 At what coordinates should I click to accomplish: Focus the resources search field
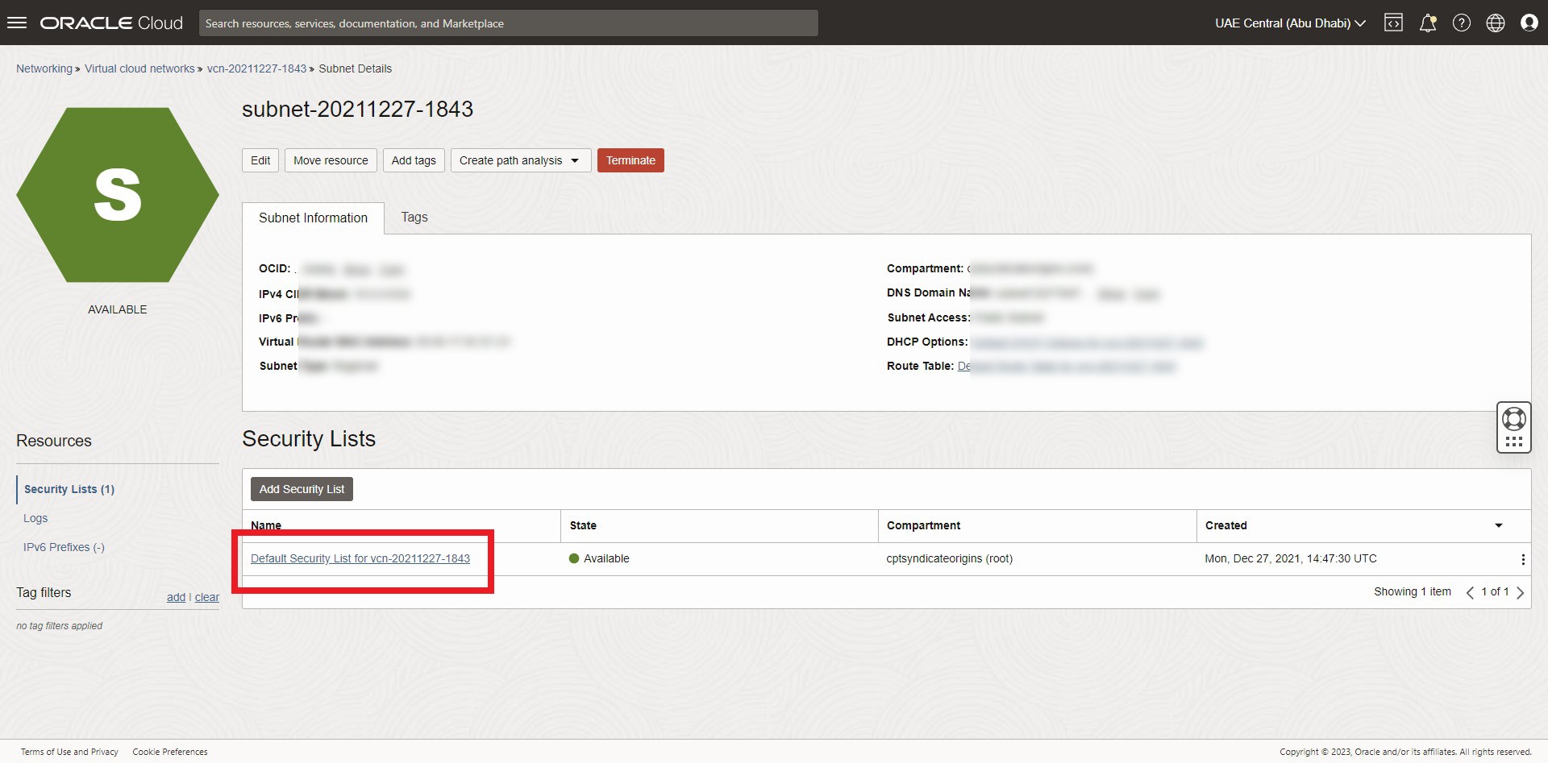click(x=509, y=23)
